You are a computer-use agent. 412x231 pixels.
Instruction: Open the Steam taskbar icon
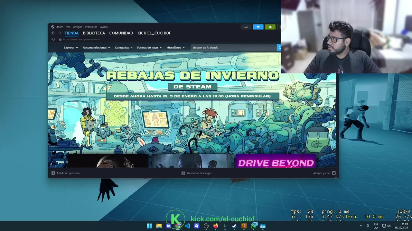pos(234,226)
